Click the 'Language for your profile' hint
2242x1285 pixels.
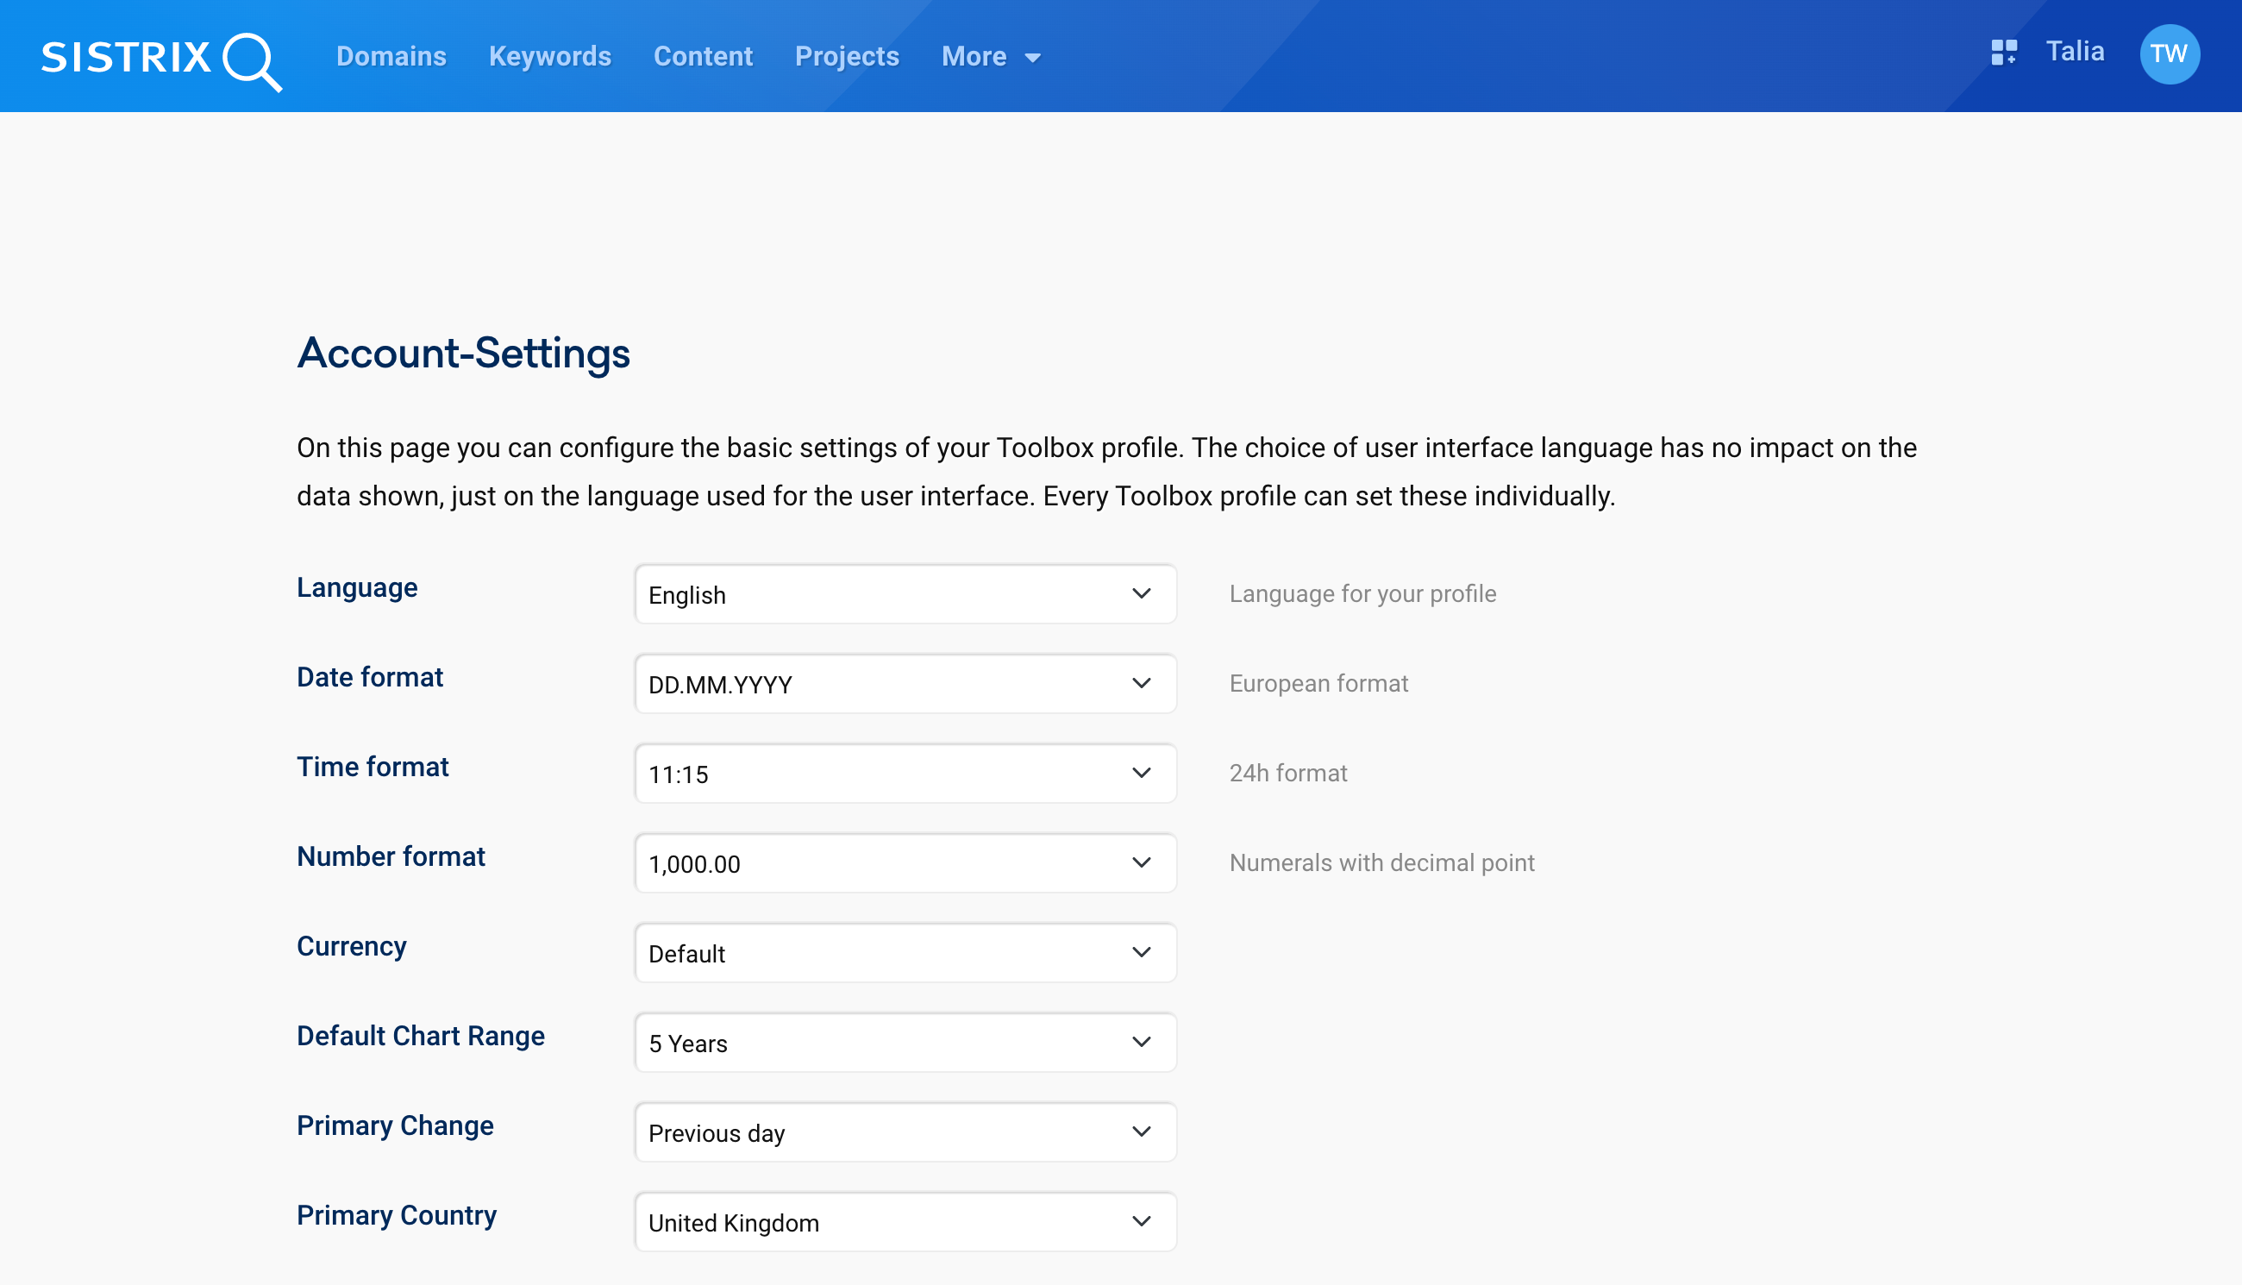(1363, 594)
